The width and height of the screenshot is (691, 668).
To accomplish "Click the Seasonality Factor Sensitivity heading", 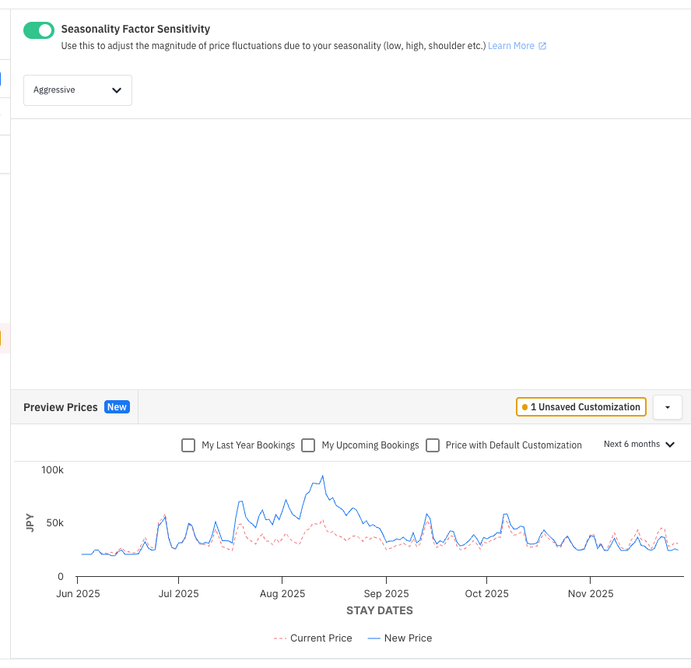I will click(x=135, y=29).
